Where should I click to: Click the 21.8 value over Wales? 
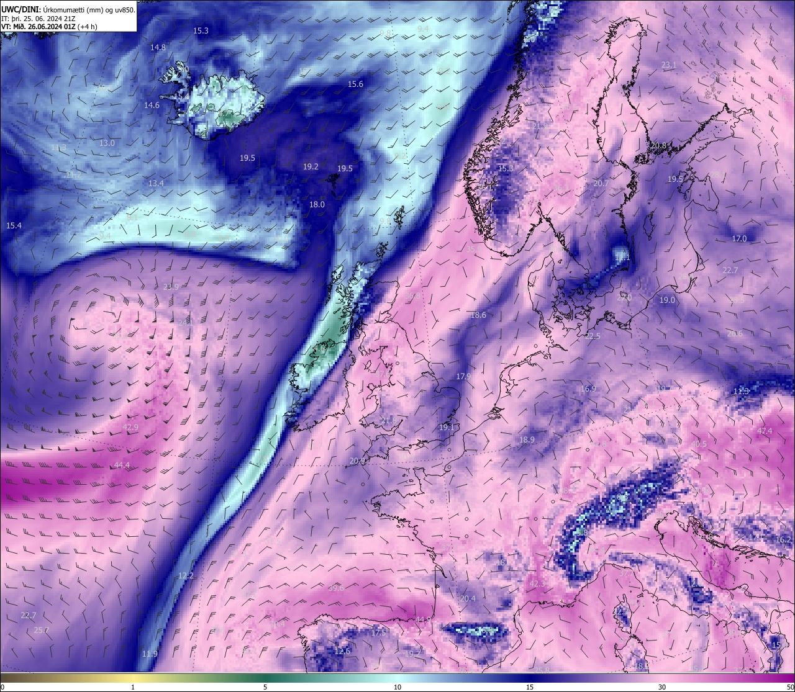388,421
